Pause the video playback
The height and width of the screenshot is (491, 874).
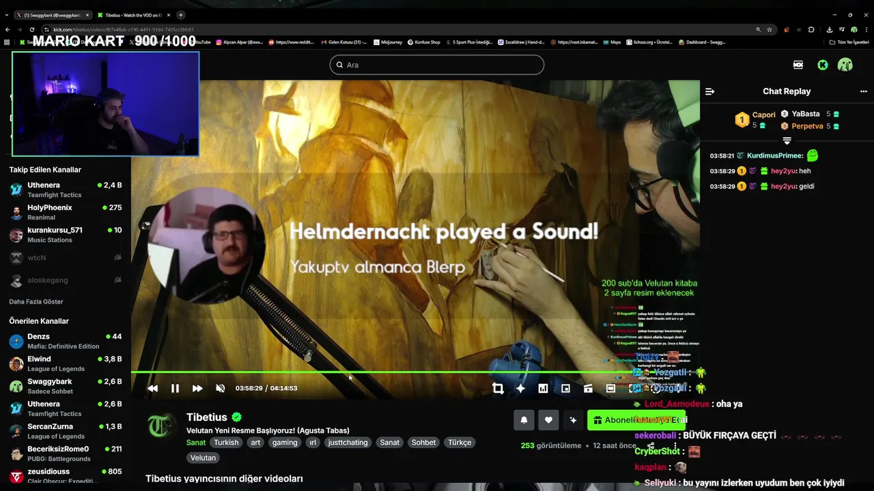pyautogui.click(x=175, y=388)
